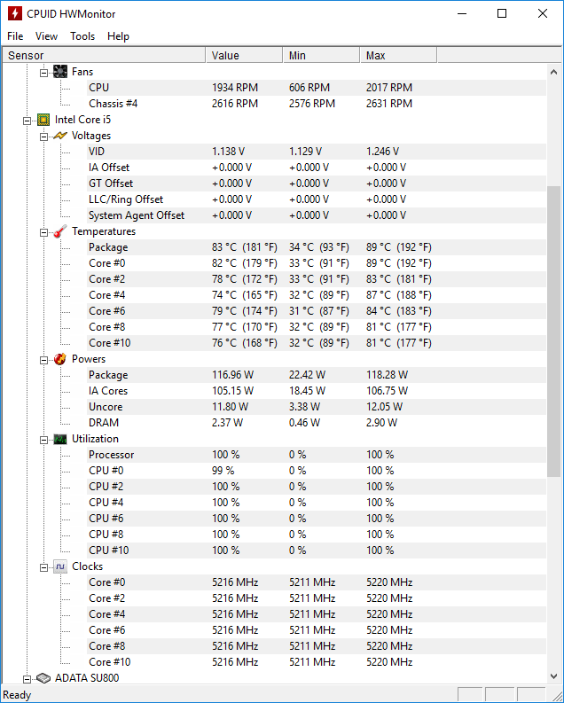
Task: Select the DRAM power row
Action: pos(317,423)
